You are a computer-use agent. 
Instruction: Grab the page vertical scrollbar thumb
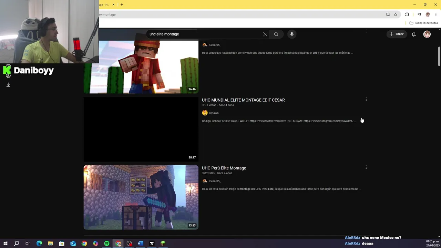point(439,56)
